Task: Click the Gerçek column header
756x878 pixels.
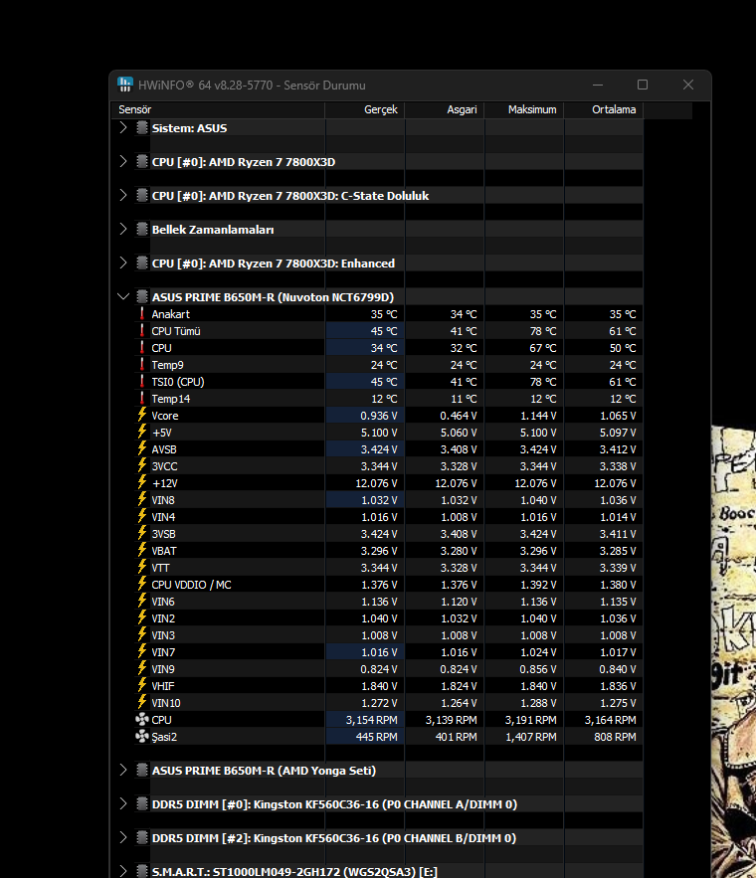Action: (x=380, y=109)
